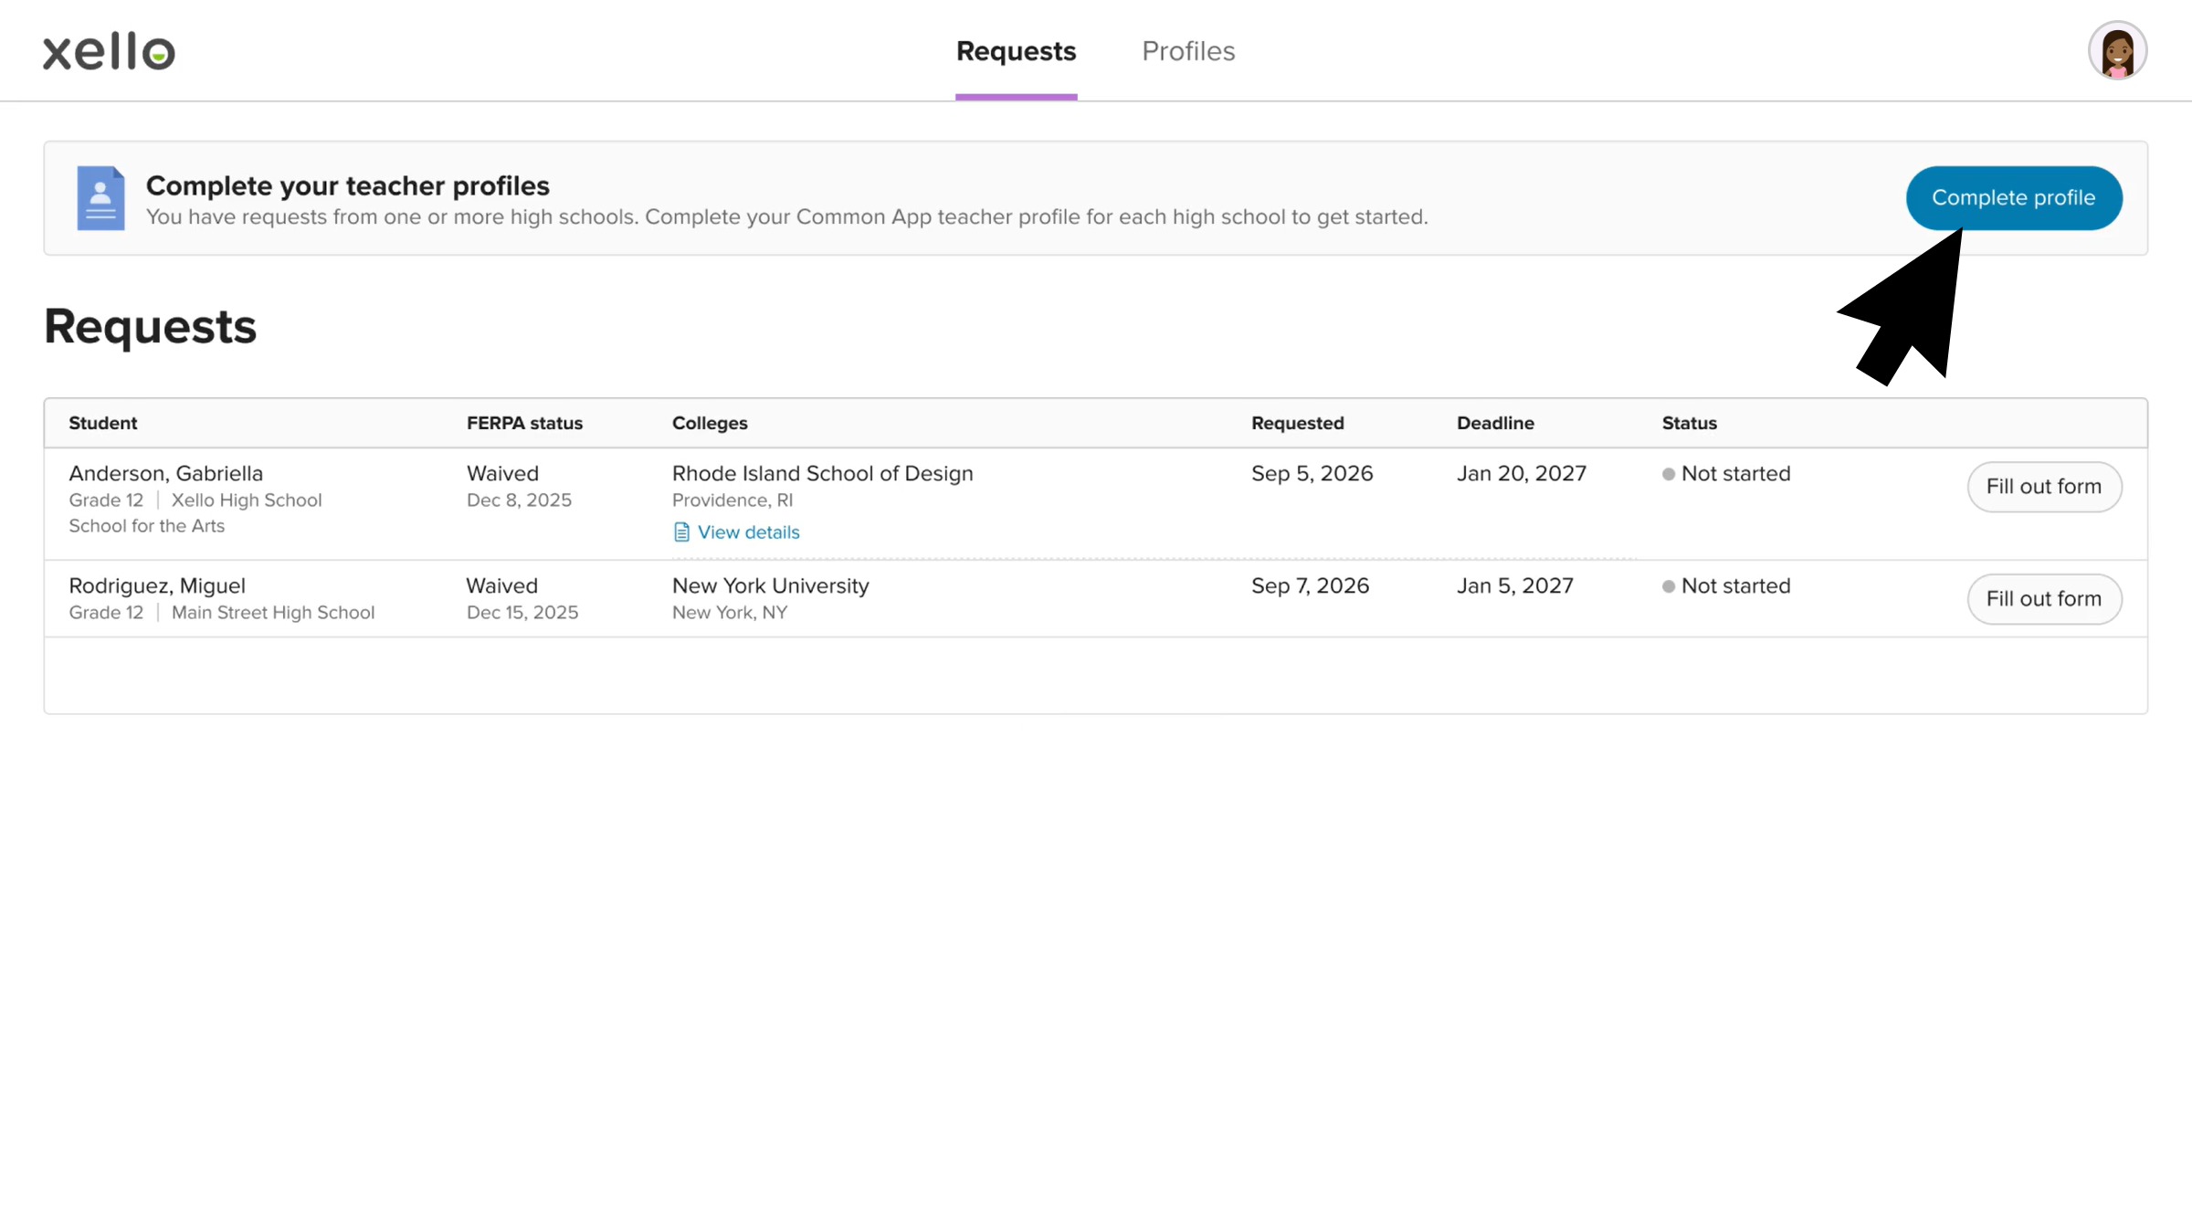Click the Status column header
2192x1232 pixels.
pyautogui.click(x=1689, y=423)
